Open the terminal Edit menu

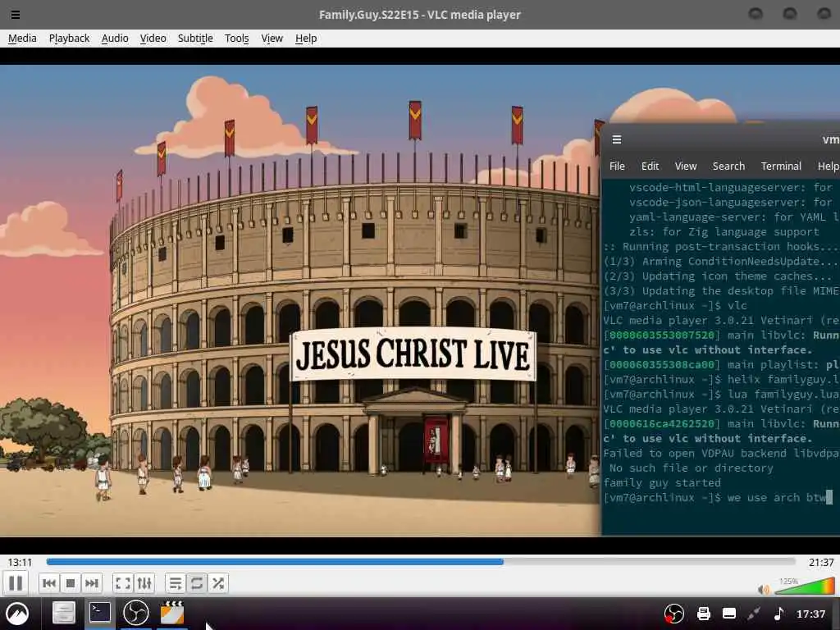(x=650, y=166)
